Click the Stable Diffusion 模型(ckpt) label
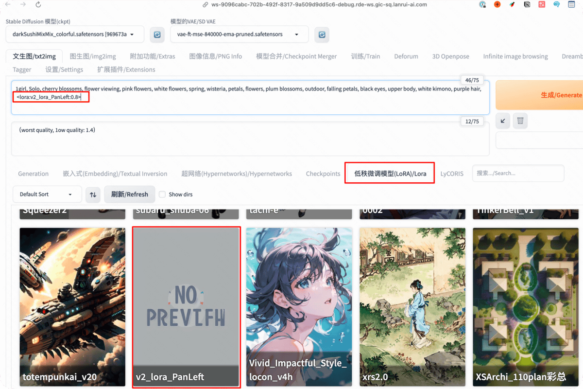 tap(38, 22)
